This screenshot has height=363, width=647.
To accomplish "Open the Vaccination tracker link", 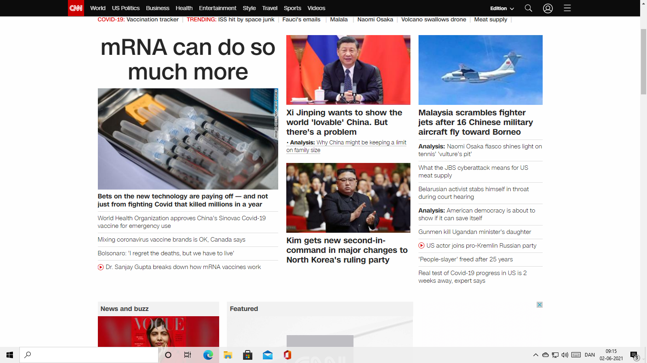I will coord(152,19).
